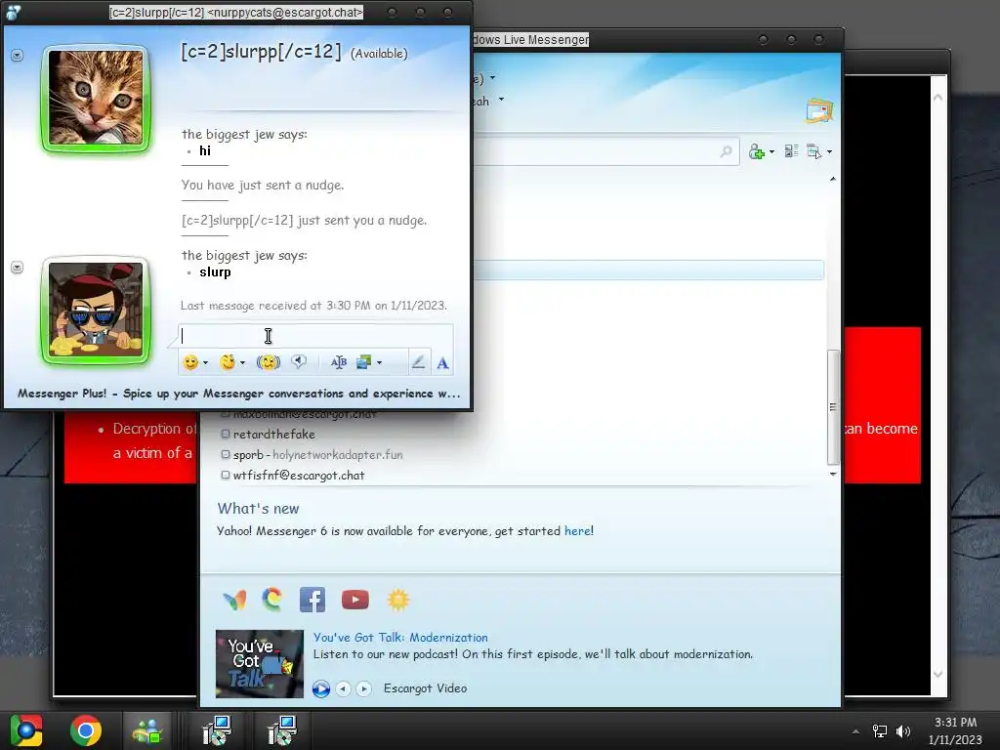The width and height of the screenshot is (1000, 750).
Task: Select the wtfisfnf@escargot.chat contact
Action: [x=299, y=476]
